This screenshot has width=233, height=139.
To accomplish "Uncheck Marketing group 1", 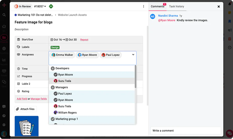I will 92,119.
